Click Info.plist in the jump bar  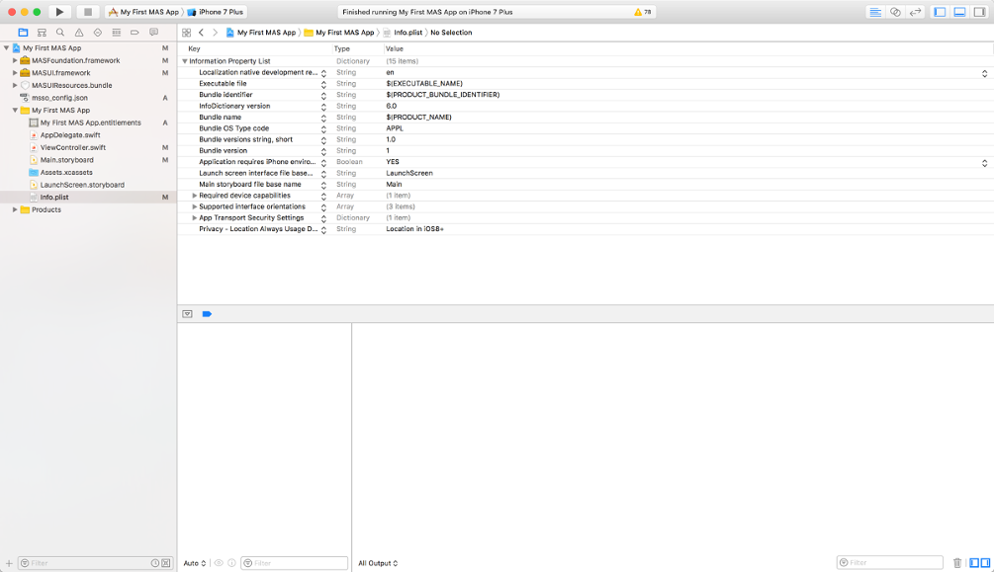pos(403,33)
